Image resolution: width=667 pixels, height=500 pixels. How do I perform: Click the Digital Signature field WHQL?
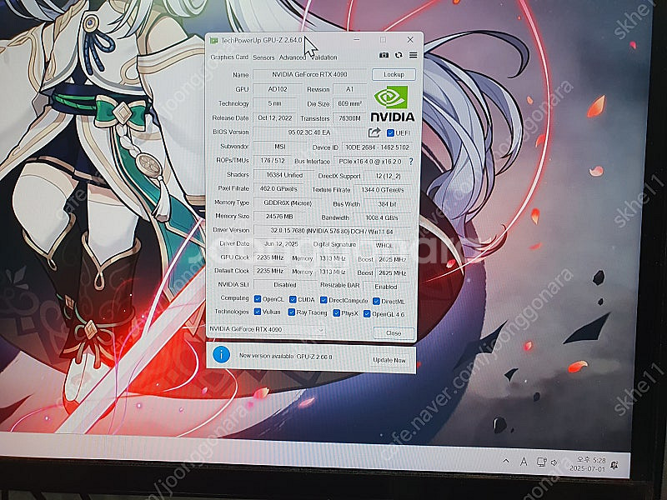384,245
